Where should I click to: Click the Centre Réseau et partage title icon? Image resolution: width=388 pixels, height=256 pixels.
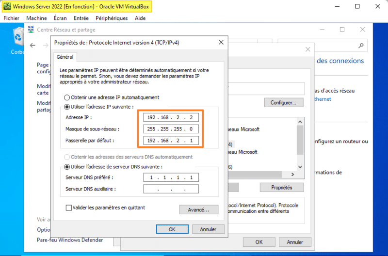tap(31, 30)
